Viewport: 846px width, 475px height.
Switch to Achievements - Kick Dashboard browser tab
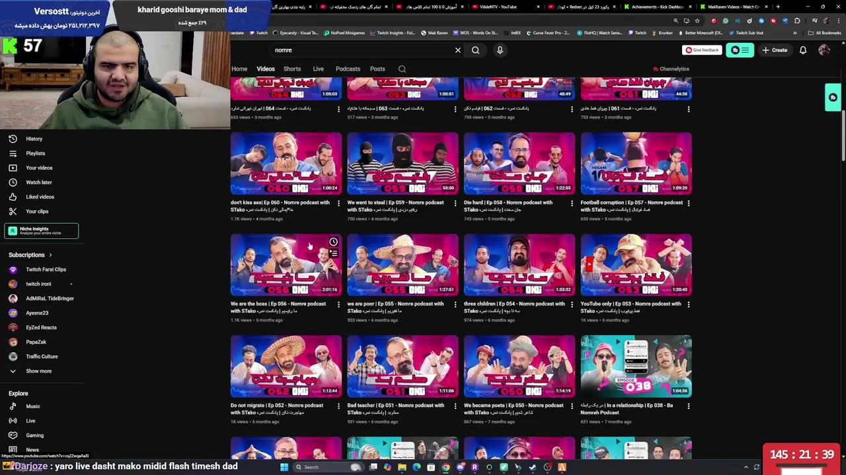(x=656, y=7)
